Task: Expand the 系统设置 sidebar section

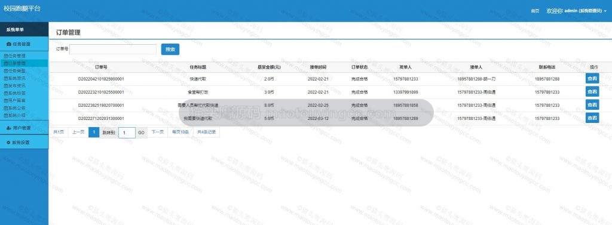Action: coord(24,142)
